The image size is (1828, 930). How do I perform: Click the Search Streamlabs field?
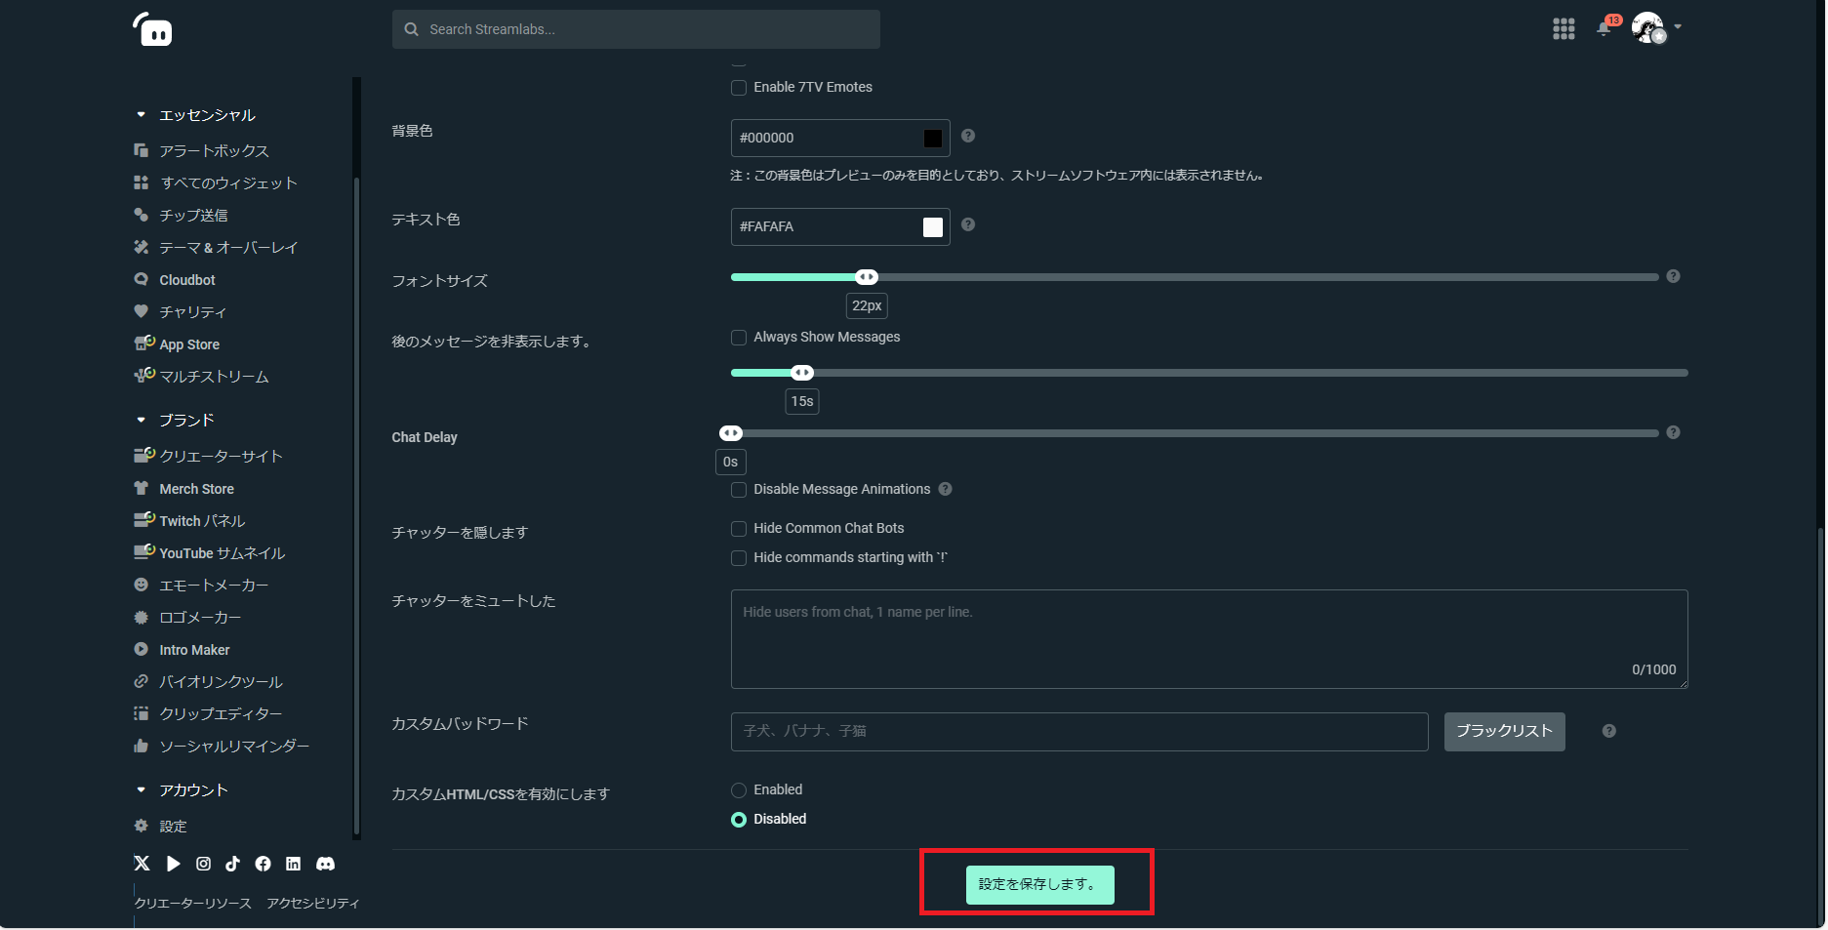tap(636, 29)
